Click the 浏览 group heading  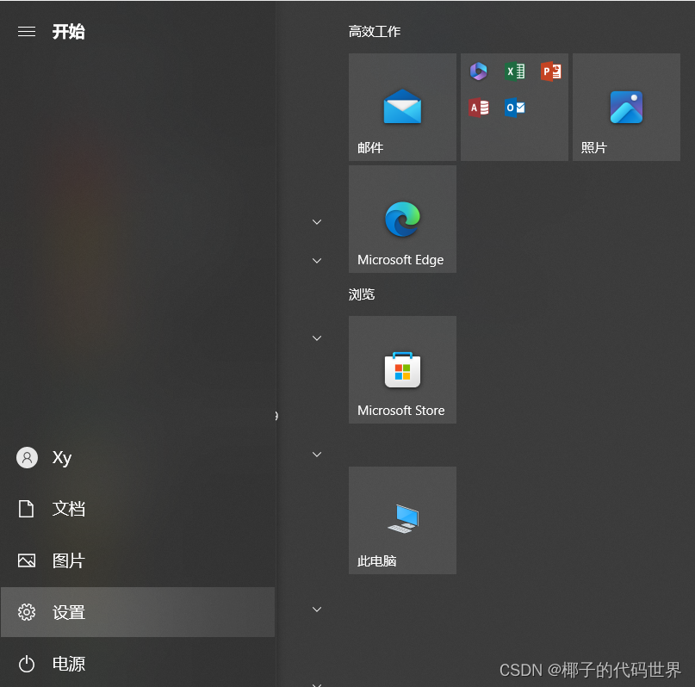(x=362, y=294)
